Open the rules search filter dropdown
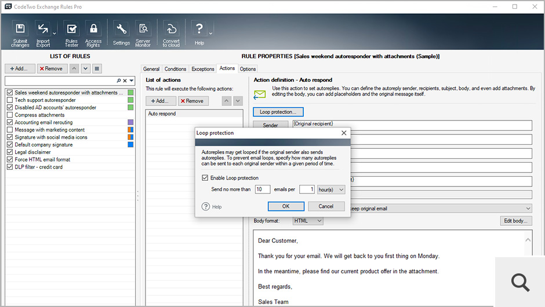Screen dimensions: 545x307 coord(132,81)
